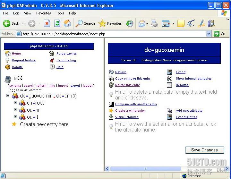Open the schema link under dc
This screenshot has height=179, width=231.
(x=15, y=86)
